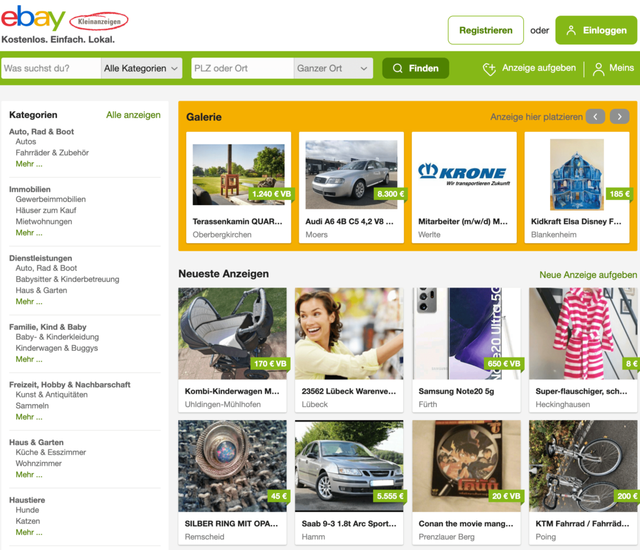Click the Einloggen button label
640x550 pixels.
tap(604, 30)
